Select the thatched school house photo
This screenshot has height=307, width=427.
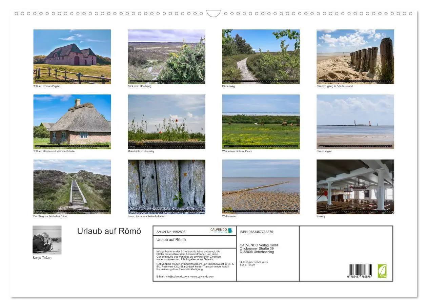coord(72,122)
